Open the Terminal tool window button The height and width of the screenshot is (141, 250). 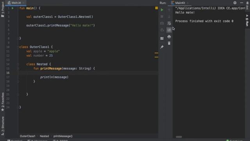[x=15, y=140]
